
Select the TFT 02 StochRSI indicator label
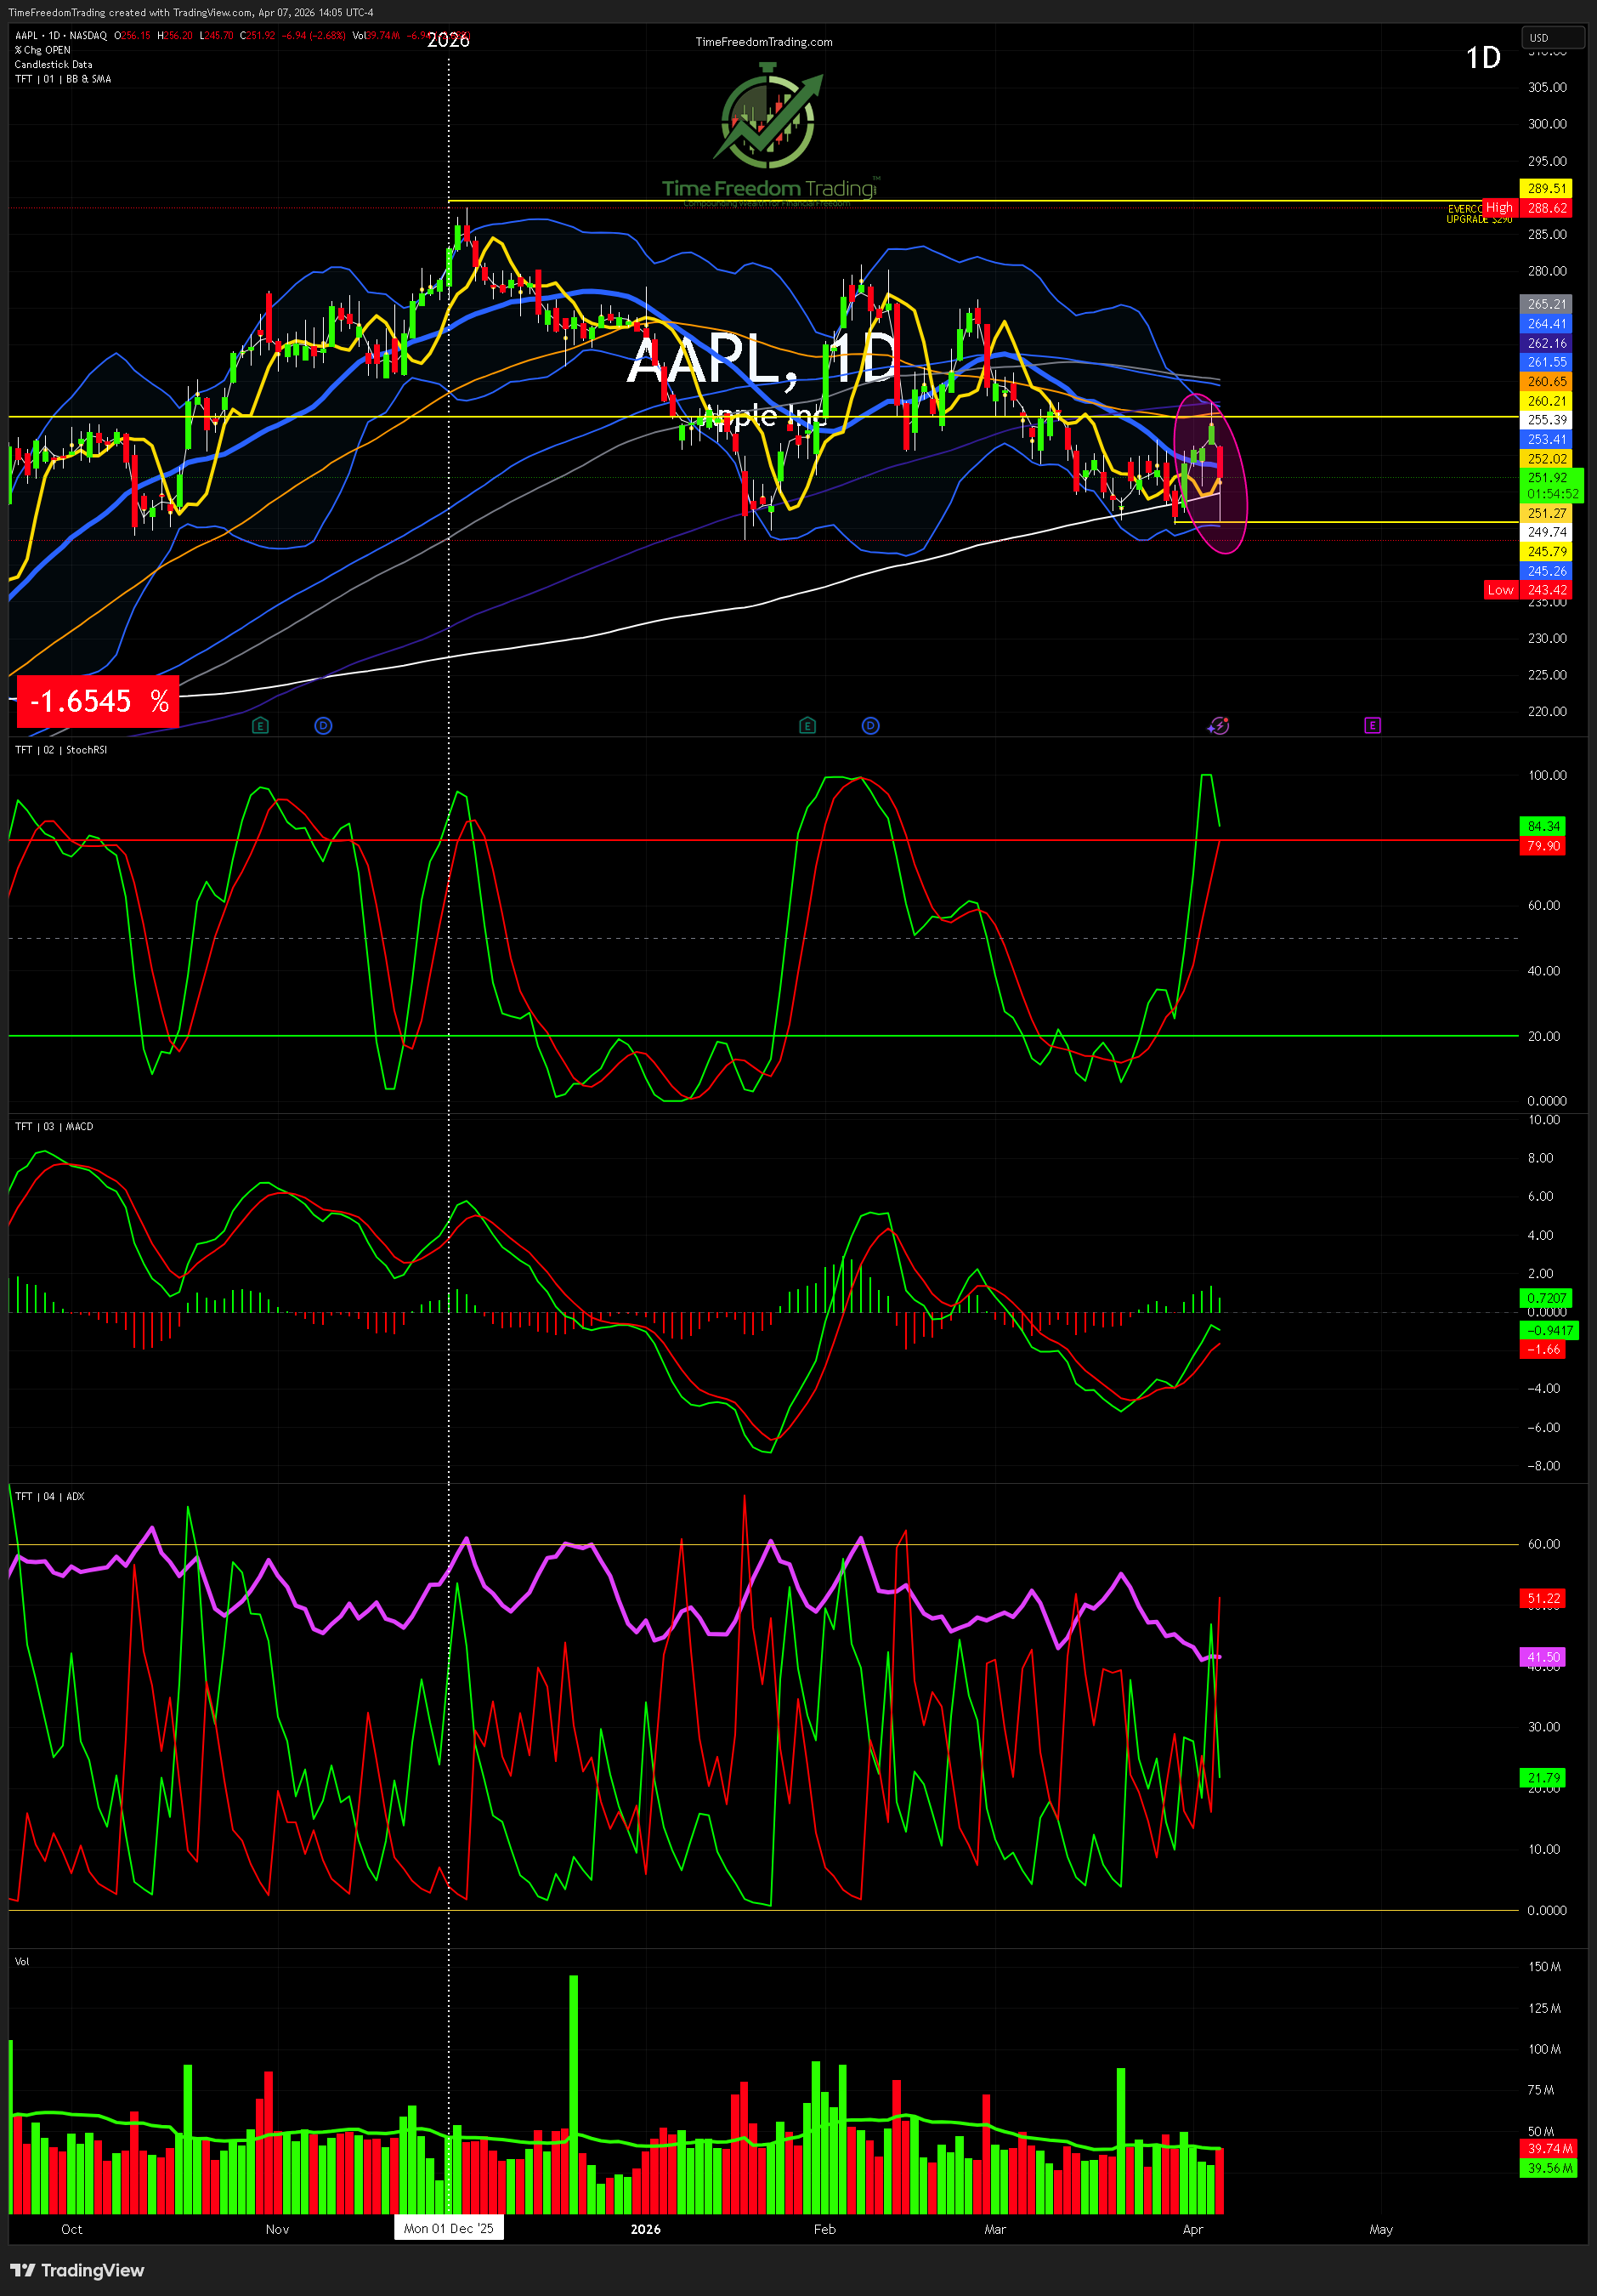61,750
